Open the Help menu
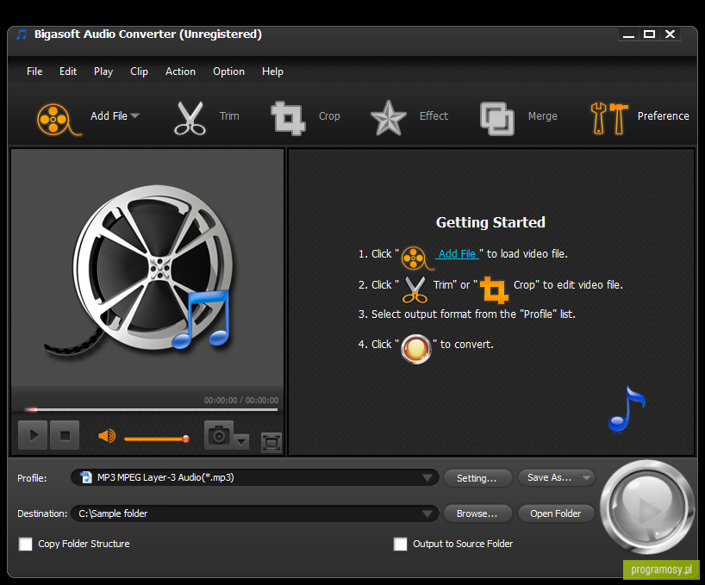The width and height of the screenshot is (705, 585). point(272,72)
